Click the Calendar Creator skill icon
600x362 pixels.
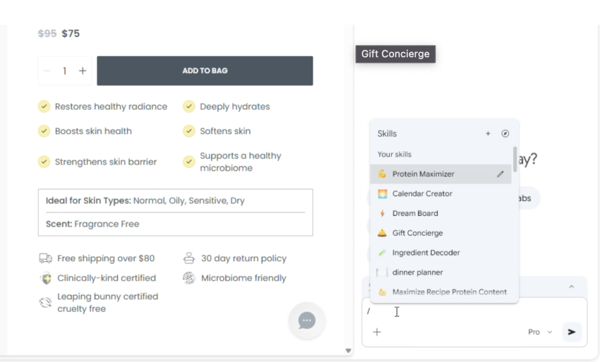pos(382,194)
